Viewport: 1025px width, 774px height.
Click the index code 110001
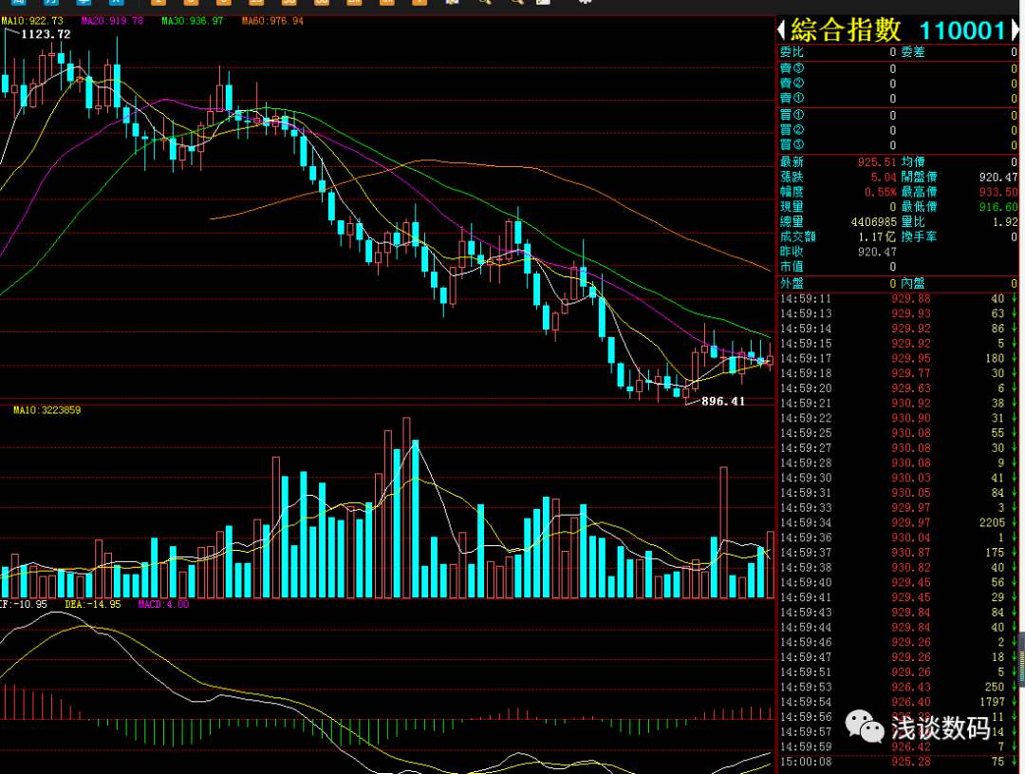click(x=962, y=30)
